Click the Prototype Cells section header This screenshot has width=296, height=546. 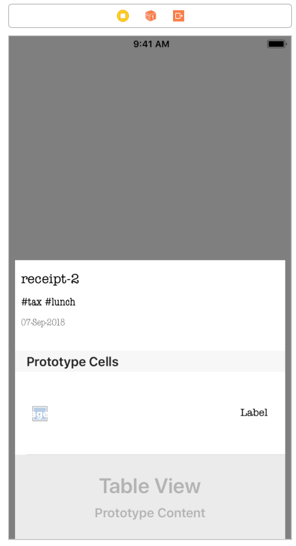coord(72,361)
